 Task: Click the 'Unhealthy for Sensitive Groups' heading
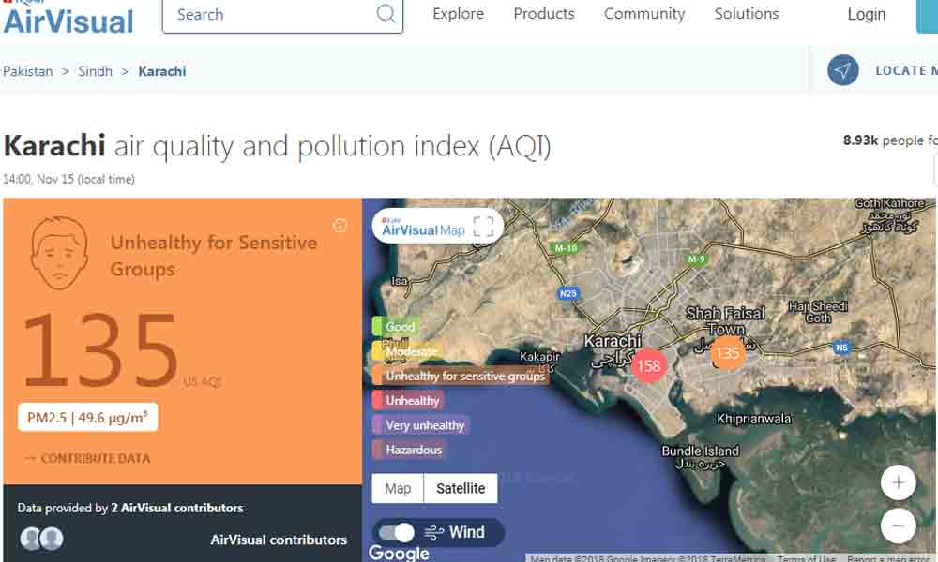point(214,256)
